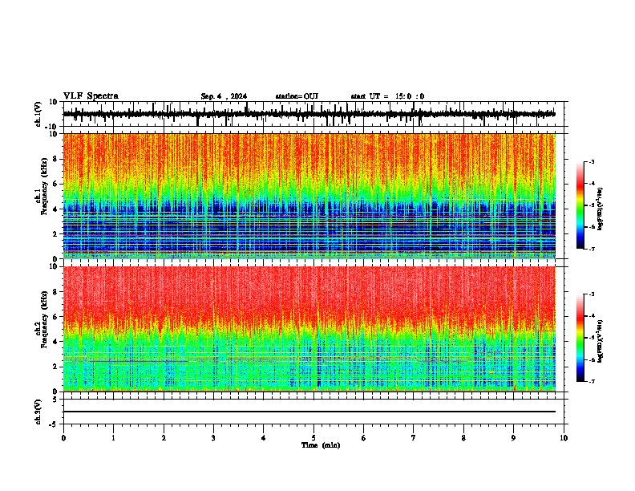Click the flat ch.3 voltage trace panel
Screen dimensions: 635x491
(313, 412)
